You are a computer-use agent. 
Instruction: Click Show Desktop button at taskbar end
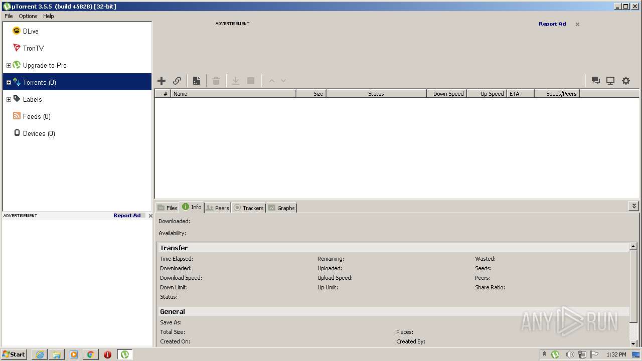637,354
